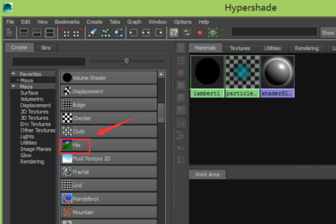Screen dimensions: 336x224
Task: Select the 3D Textures category
Action: [35, 118]
